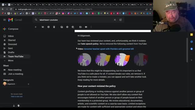Open the Labels menu
195x110 pixels.
pos(86,27)
